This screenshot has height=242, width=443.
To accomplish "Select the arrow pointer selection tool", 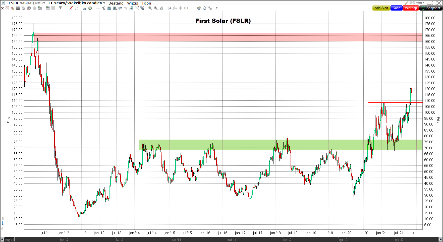I will 103,8.
